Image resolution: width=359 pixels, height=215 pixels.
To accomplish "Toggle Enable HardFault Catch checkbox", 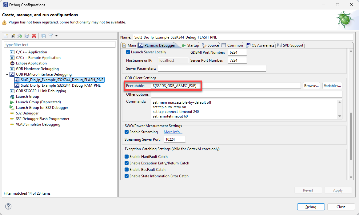I will point(127,157).
